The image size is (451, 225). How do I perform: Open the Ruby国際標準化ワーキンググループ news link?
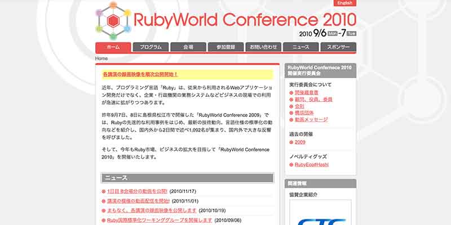(x=160, y=220)
